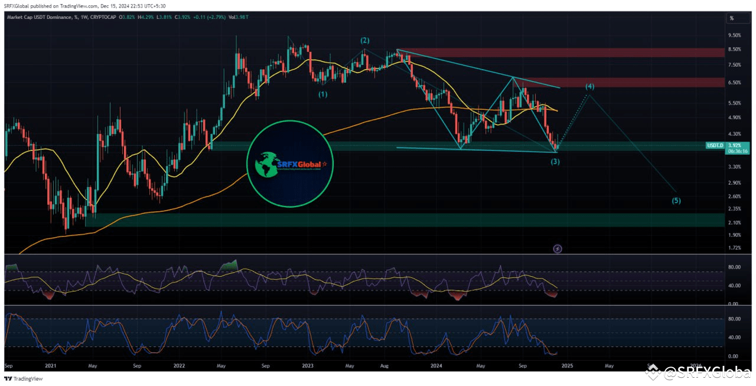Click the 6.50% price axis label

[x=735, y=83]
